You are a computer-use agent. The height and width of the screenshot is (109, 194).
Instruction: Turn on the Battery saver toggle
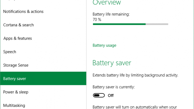point(99,95)
